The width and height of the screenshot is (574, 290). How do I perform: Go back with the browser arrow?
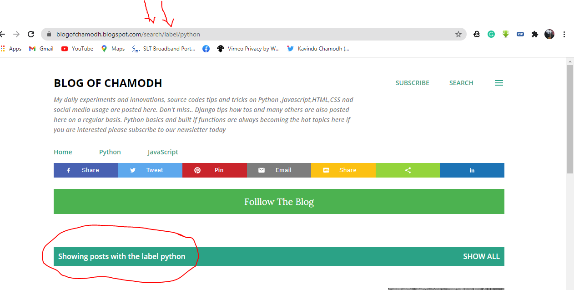click(2, 34)
